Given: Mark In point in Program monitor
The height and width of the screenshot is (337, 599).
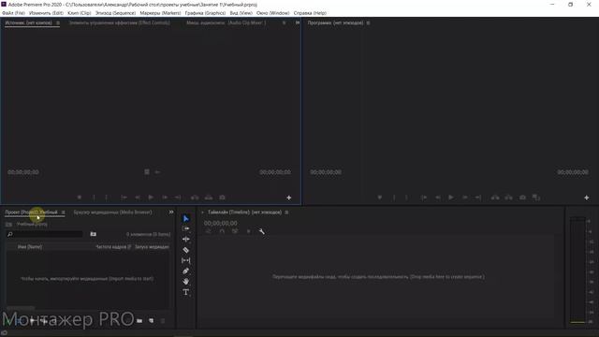Looking at the screenshot, I should pyautogui.click(x=394, y=198).
